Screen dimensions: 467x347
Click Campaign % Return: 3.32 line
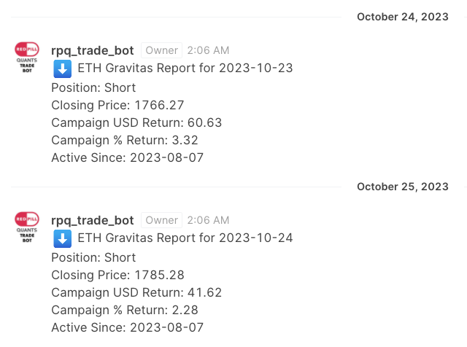coord(125,140)
